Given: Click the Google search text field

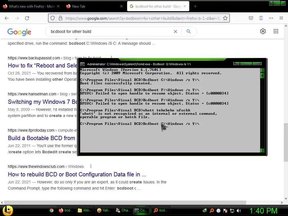Looking at the screenshot, I should 110,31.
